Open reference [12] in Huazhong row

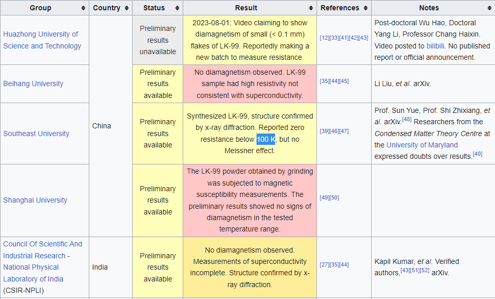[324, 38]
